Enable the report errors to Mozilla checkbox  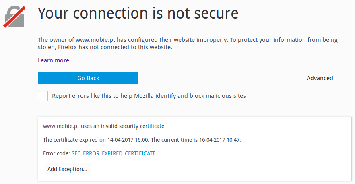(x=43, y=96)
